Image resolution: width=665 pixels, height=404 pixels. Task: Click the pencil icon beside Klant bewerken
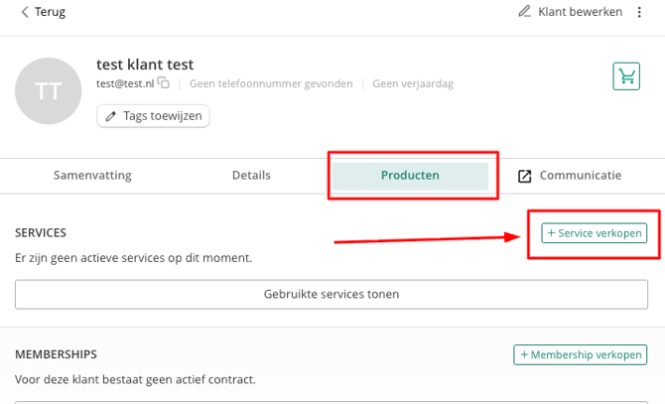point(524,12)
